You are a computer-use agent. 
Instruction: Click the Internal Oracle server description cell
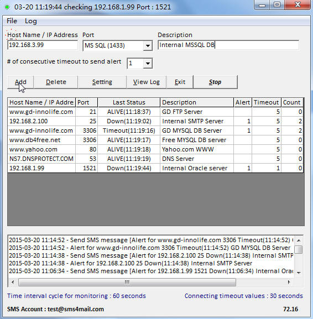197,168
